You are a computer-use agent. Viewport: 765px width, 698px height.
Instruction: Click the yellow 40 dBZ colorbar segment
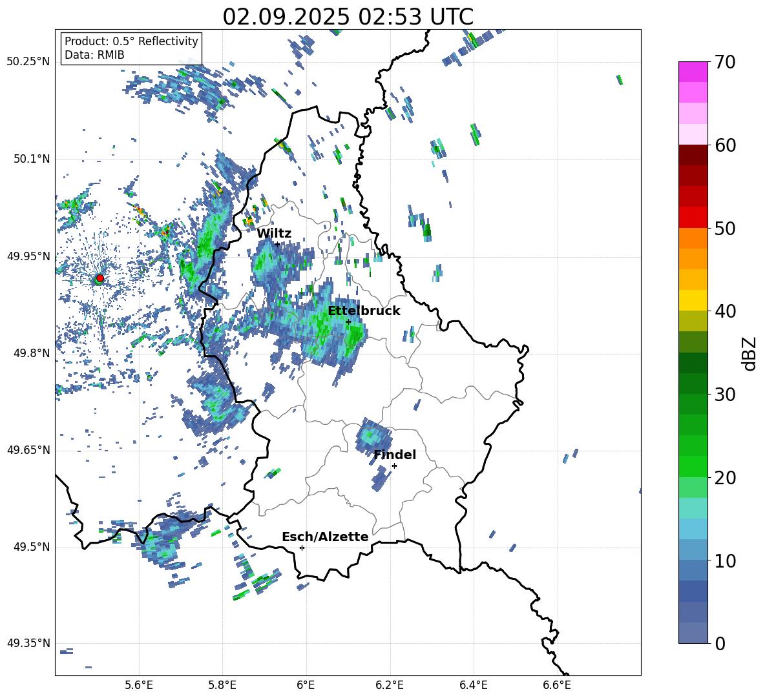pyautogui.click(x=693, y=300)
